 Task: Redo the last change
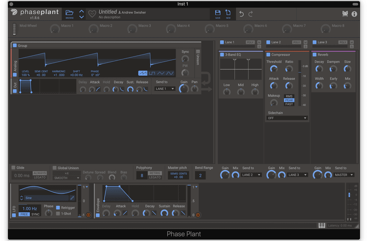[x=250, y=14]
